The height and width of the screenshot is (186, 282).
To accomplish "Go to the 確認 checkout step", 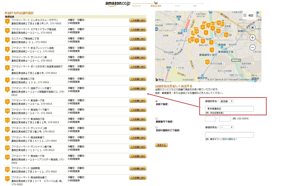I will point(195,6).
